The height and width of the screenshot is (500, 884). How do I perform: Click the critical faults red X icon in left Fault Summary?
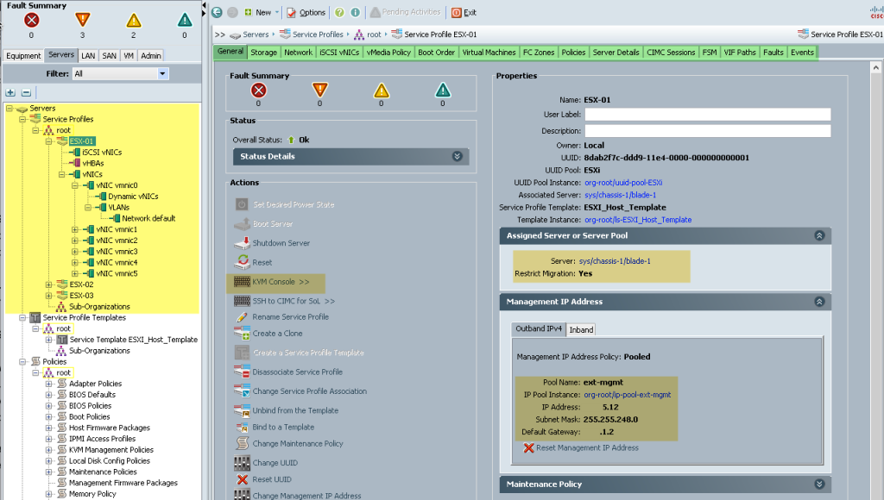(x=32, y=21)
